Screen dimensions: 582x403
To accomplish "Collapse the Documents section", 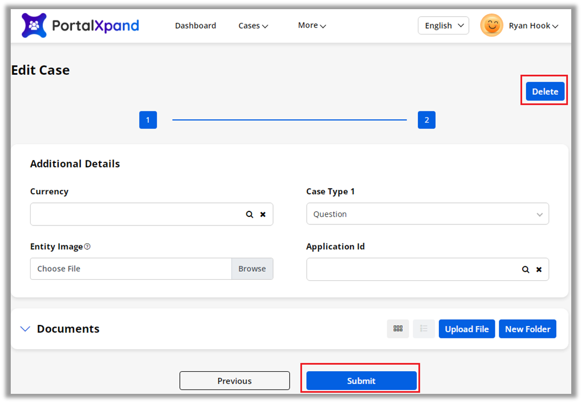I will tap(25, 329).
